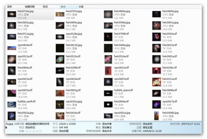207x139 pixels.
Task: Click the 尺寸 value 22620 x 15200
Action: pos(67,124)
